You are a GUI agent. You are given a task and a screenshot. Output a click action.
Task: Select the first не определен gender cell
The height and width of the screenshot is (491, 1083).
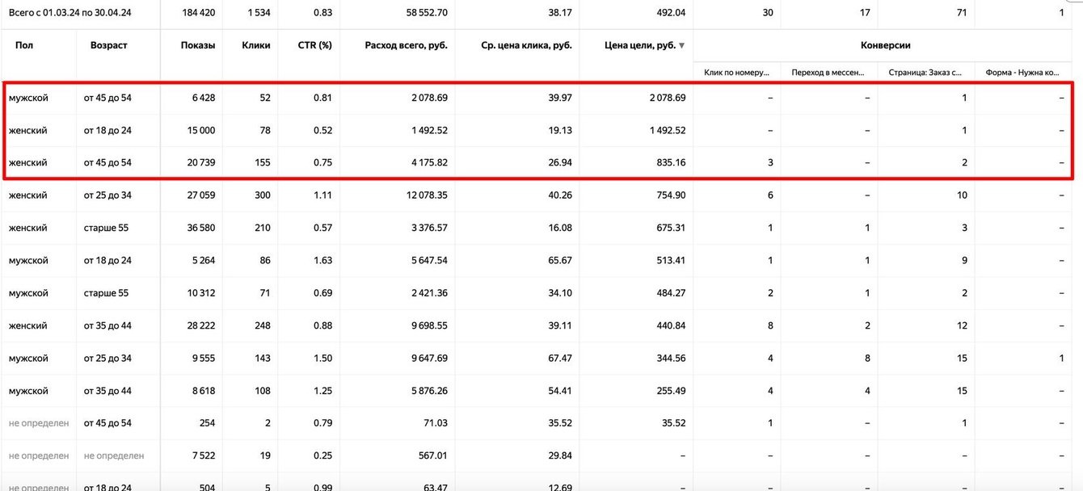click(x=38, y=423)
